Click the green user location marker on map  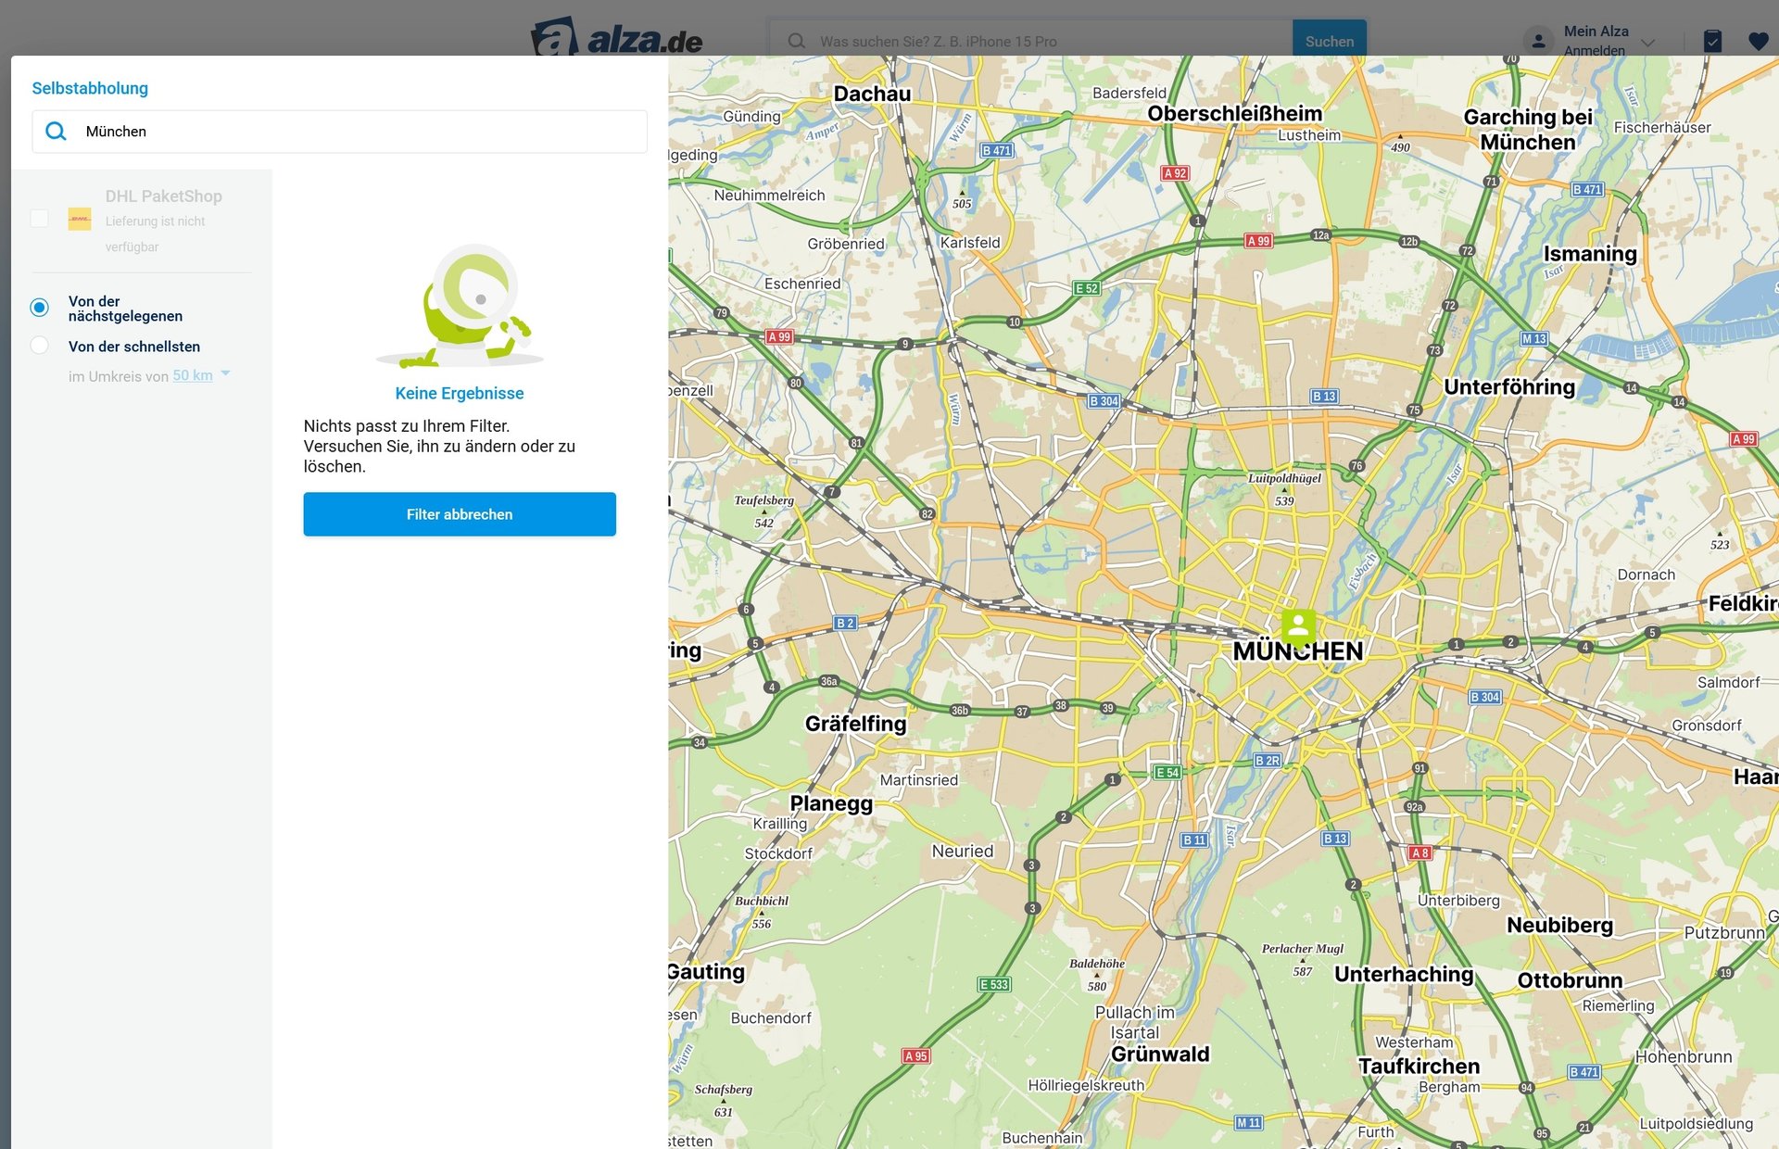(x=1298, y=626)
